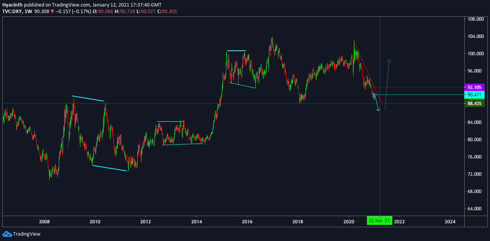Viewport: 490px width, 241px height.
Task: Select the cyan trendline below 2010-2011 lows
Action: (x=110, y=168)
